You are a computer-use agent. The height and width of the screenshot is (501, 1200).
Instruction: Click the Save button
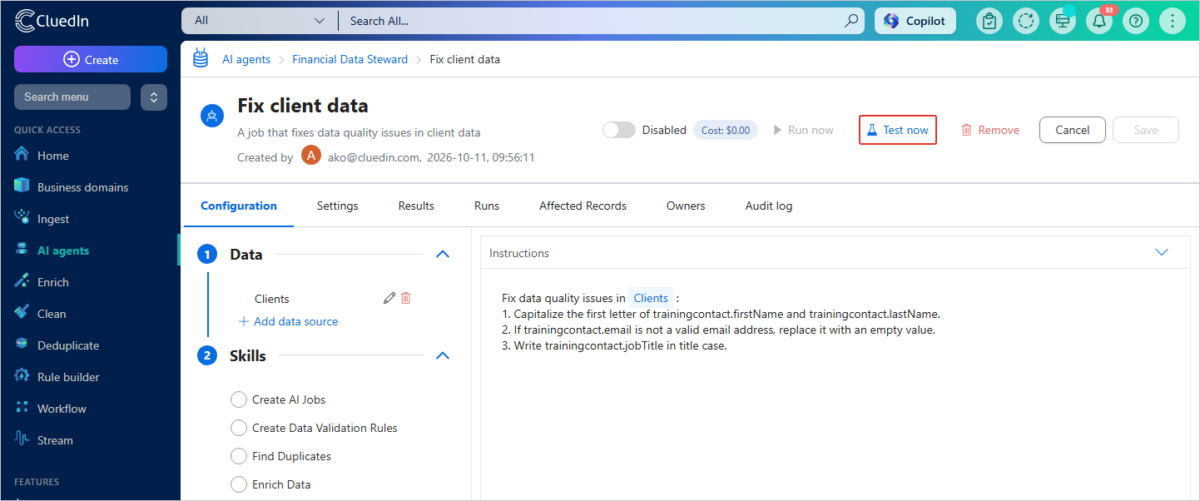1146,130
